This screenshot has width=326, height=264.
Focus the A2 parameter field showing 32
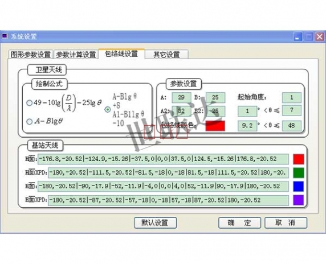coord(181,112)
